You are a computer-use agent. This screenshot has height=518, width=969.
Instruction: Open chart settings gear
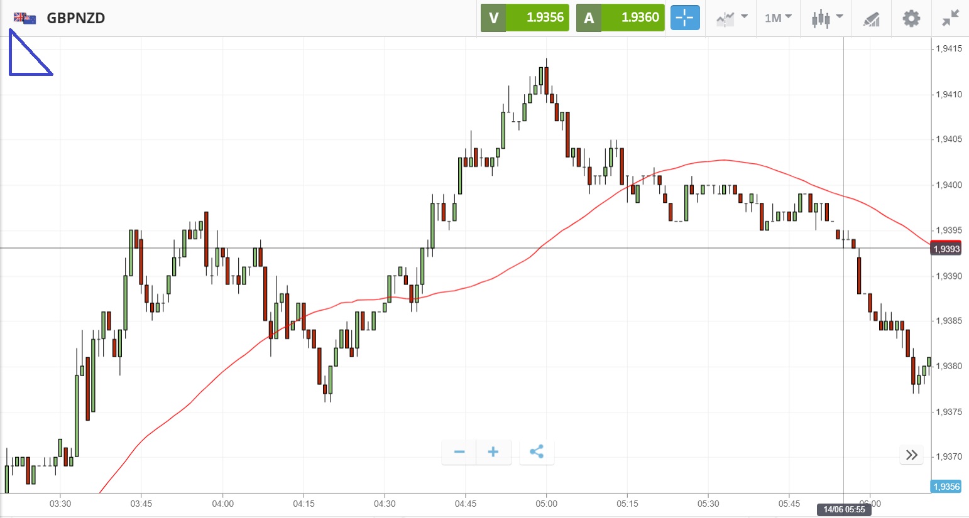tap(911, 18)
